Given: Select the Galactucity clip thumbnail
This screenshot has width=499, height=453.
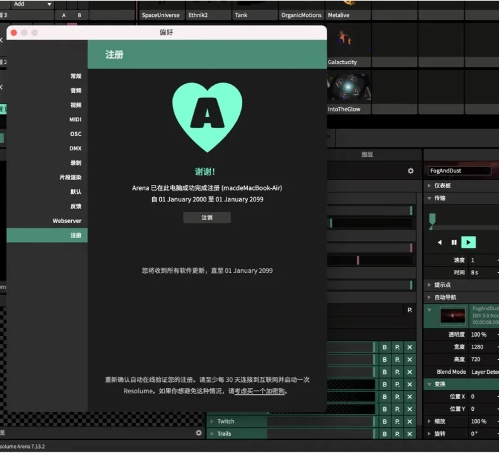Looking at the screenshot, I should (349, 41).
